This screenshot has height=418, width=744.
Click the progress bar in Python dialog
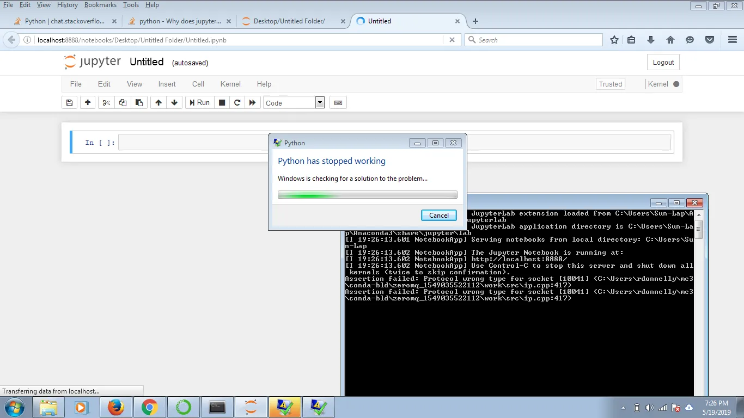(x=368, y=195)
